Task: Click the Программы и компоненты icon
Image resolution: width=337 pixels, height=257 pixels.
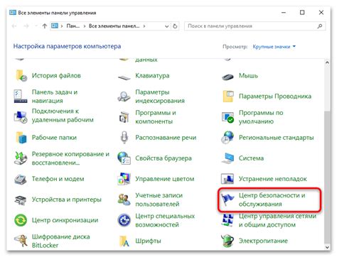Action: click(x=124, y=117)
